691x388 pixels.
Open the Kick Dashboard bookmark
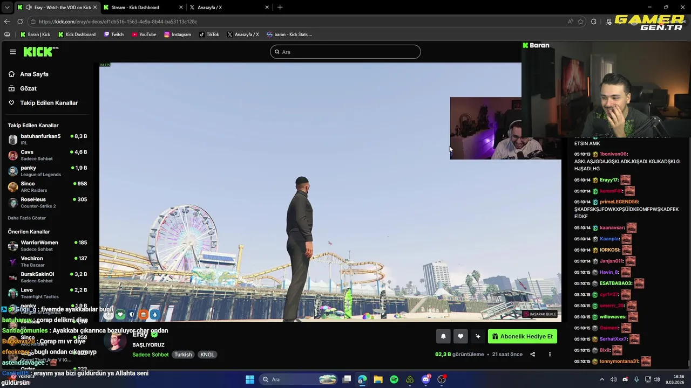point(77,34)
